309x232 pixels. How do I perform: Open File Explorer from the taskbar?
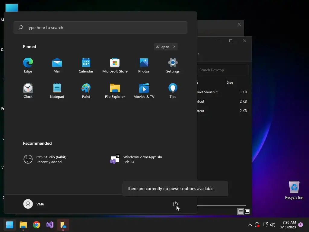[23, 225]
